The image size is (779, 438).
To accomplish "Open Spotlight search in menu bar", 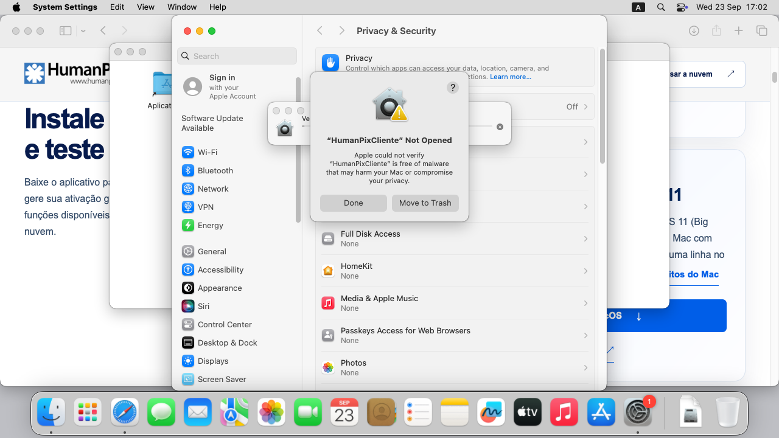I will pos(661,7).
